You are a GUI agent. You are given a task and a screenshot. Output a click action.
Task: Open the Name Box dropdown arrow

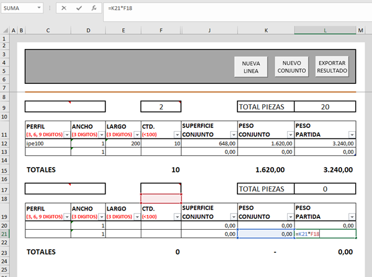pyautogui.click(x=39, y=9)
